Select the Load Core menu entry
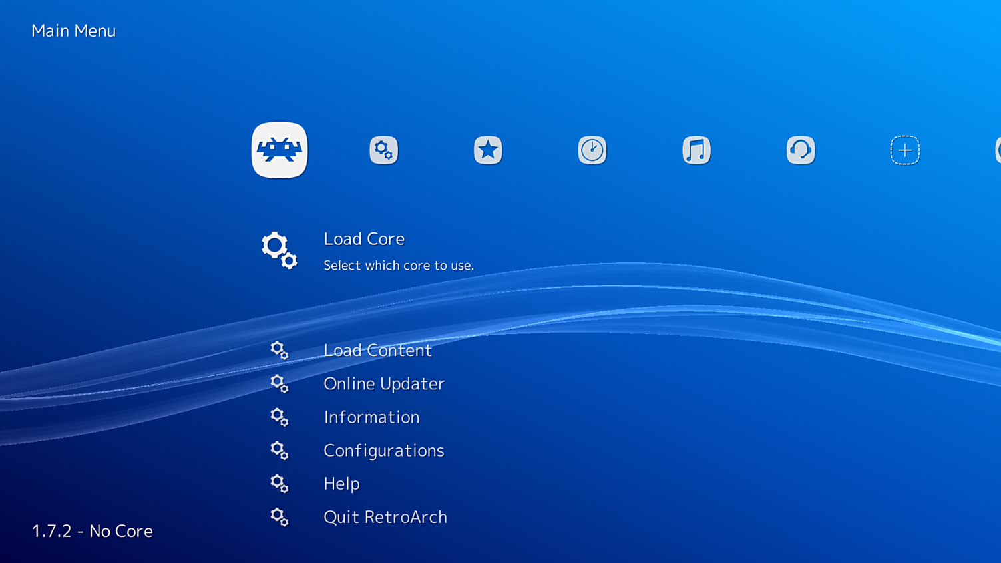 coord(364,239)
